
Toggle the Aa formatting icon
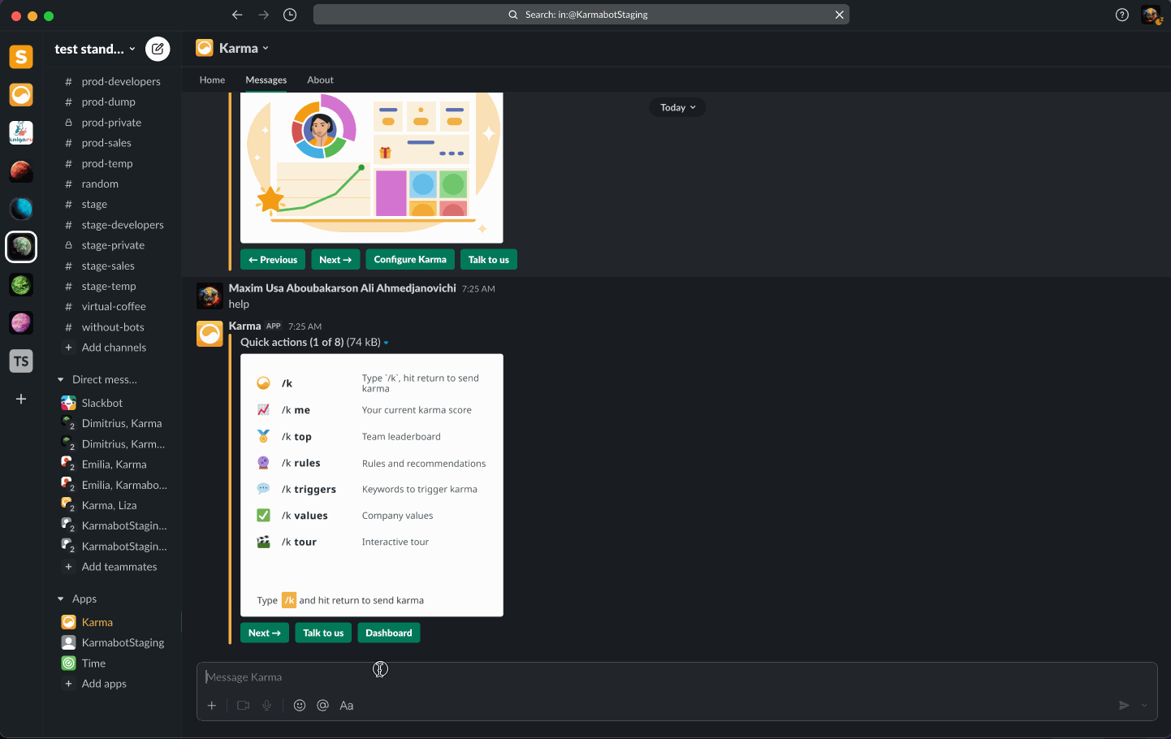click(x=347, y=706)
